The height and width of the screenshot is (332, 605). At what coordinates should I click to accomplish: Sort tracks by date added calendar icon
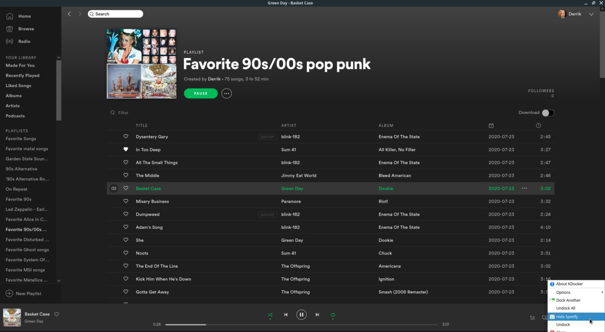491,126
